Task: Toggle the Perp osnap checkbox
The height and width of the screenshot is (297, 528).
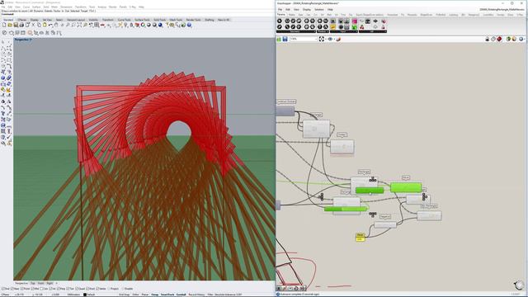Action: coord(59,289)
